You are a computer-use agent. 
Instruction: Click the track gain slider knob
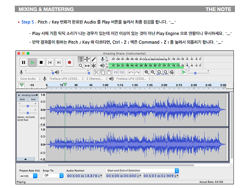28,106
